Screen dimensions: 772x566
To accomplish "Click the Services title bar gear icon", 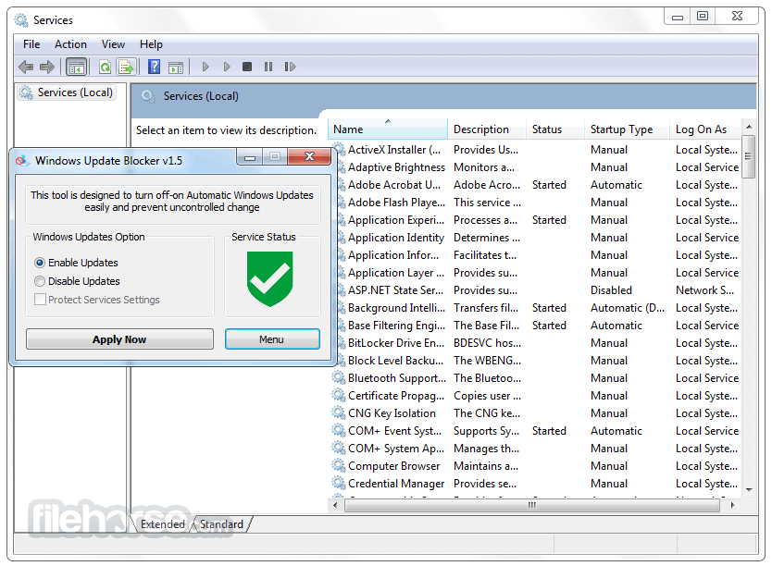I will click(21, 20).
